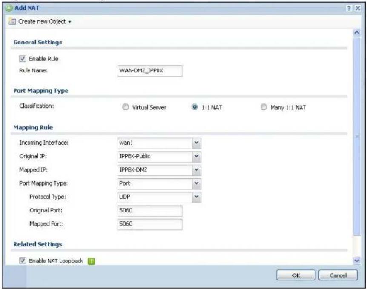This screenshot has height=289, width=367.
Task: Click the Mapped Port input field
Action: pos(150,224)
